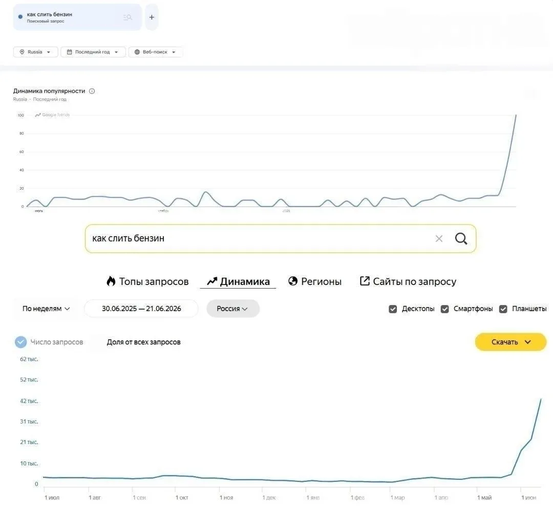Viewport: 553px width, 508px height.
Task: Click the magnifying glass search icon
Action: click(461, 239)
